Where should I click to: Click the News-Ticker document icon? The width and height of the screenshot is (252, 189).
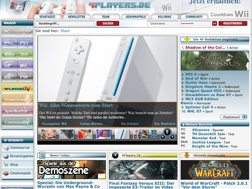(42, 155)
